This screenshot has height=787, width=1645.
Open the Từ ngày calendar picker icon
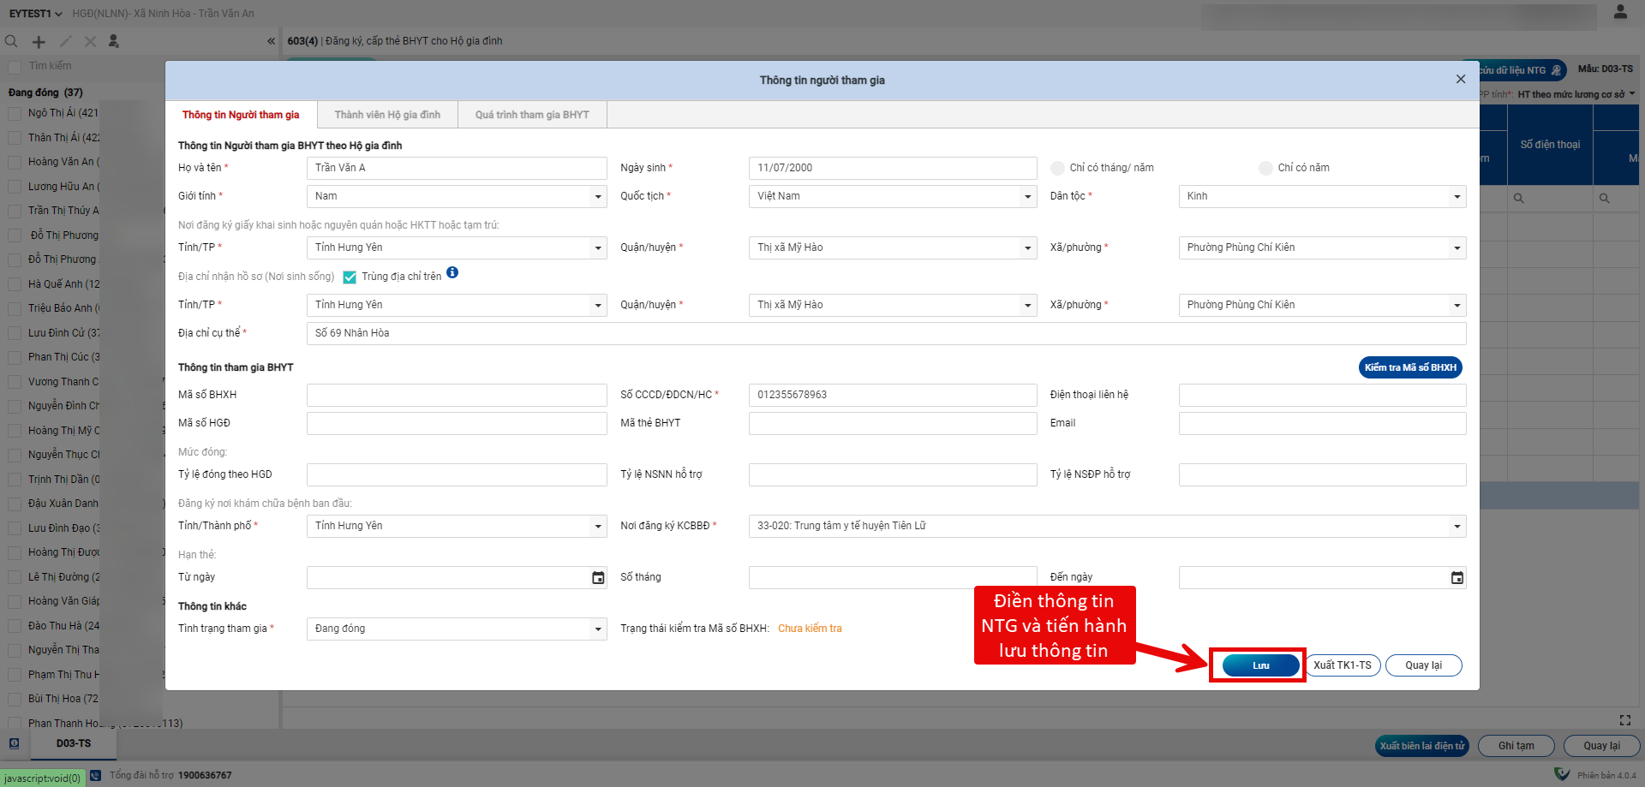598,578
